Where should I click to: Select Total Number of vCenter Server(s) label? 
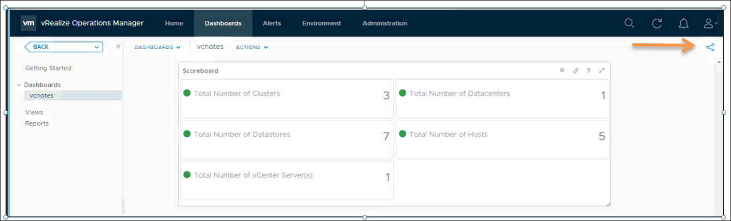pos(253,175)
